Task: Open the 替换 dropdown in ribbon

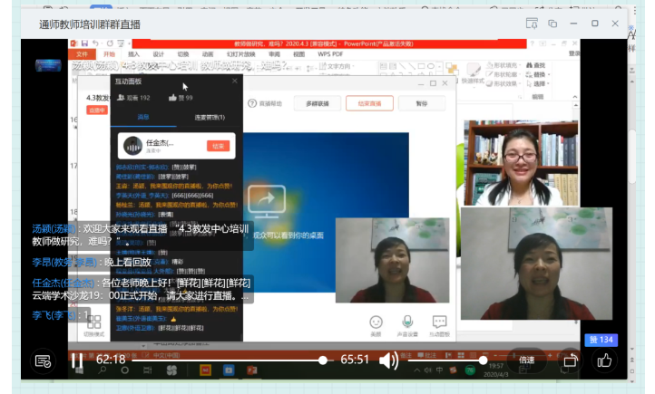Action: pos(538,74)
